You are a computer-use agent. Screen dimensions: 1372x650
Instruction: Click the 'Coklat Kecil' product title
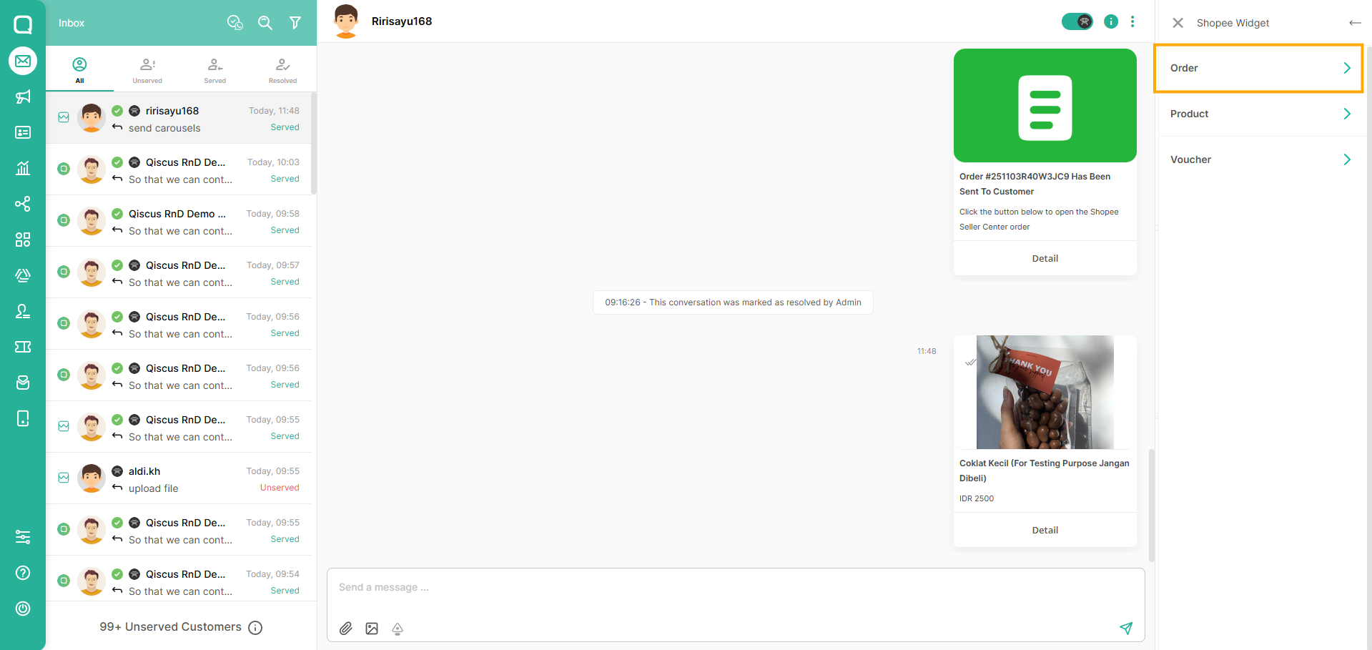[1045, 471]
